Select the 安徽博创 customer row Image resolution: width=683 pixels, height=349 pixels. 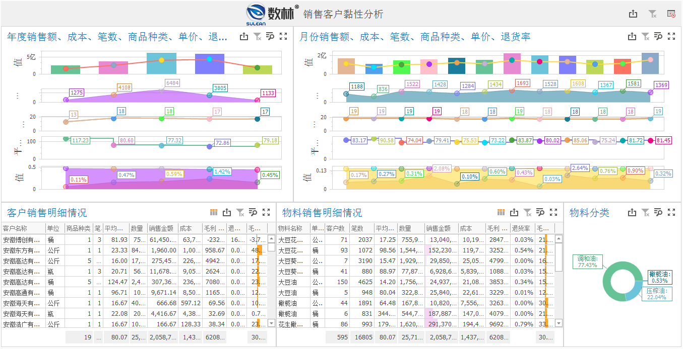pyautogui.click(x=25, y=240)
